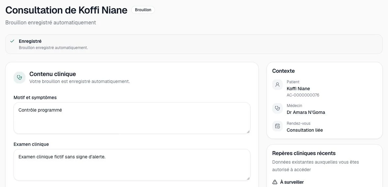Click the À surveiller label
This screenshot has width=388, height=187.
coord(292,182)
